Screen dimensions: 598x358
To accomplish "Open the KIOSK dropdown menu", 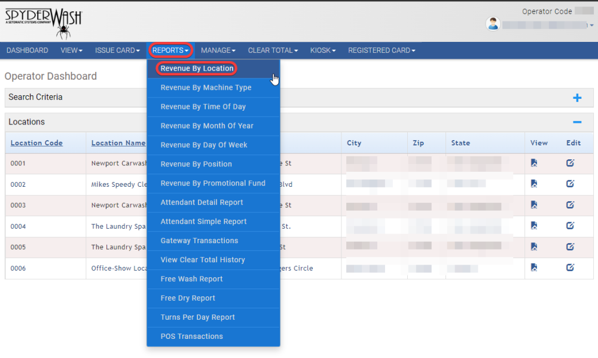I will click(x=323, y=50).
